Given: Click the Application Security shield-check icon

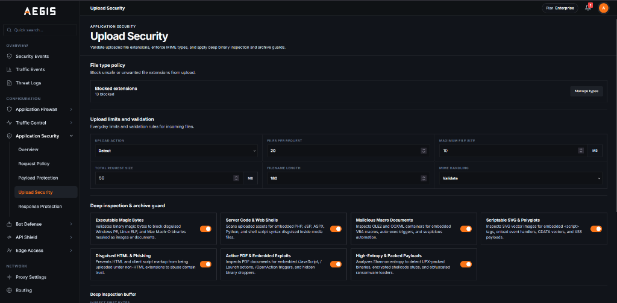Looking at the screenshot, I should (9, 136).
